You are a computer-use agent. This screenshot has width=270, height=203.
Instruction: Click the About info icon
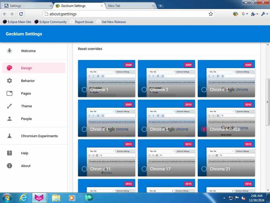click(9, 166)
